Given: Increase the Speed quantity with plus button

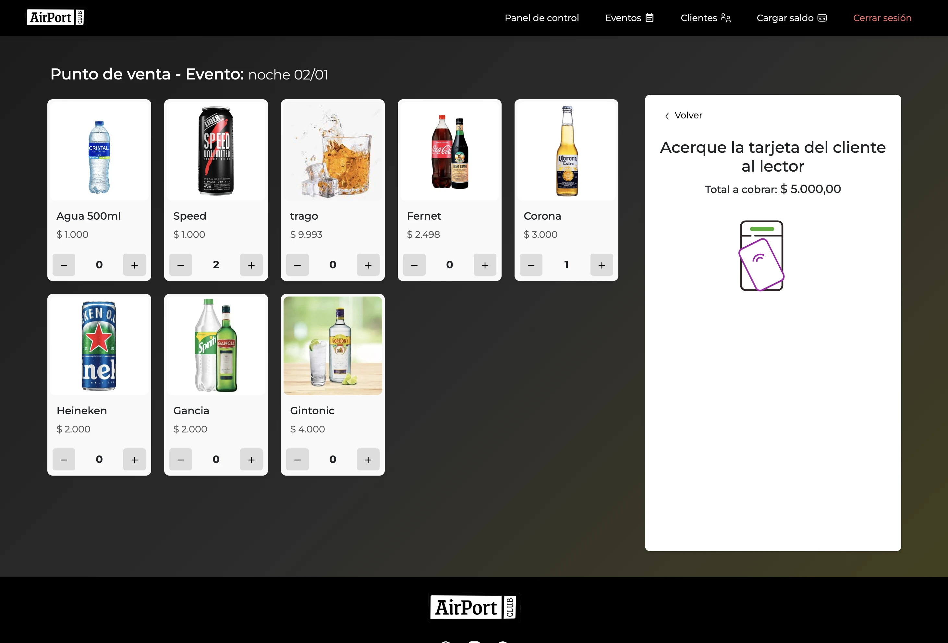Looking at the screenshot, I should (251, 265).
